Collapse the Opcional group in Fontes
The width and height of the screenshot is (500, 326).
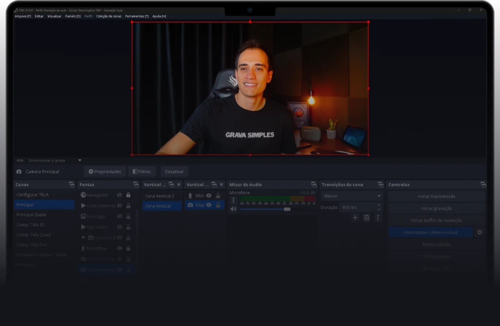click(x=83, y=238)
